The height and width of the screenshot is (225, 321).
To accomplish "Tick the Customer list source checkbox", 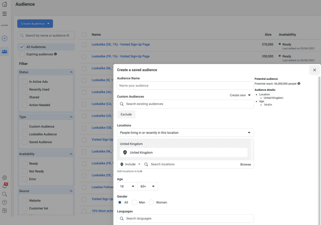I will pyautogui.click(x=24, y=208).
